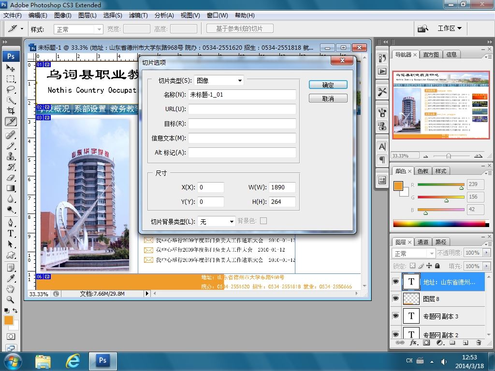This screenshot has width=495, height=371.
Task: Delete layer using the trash icon
Action: point(479,342)
